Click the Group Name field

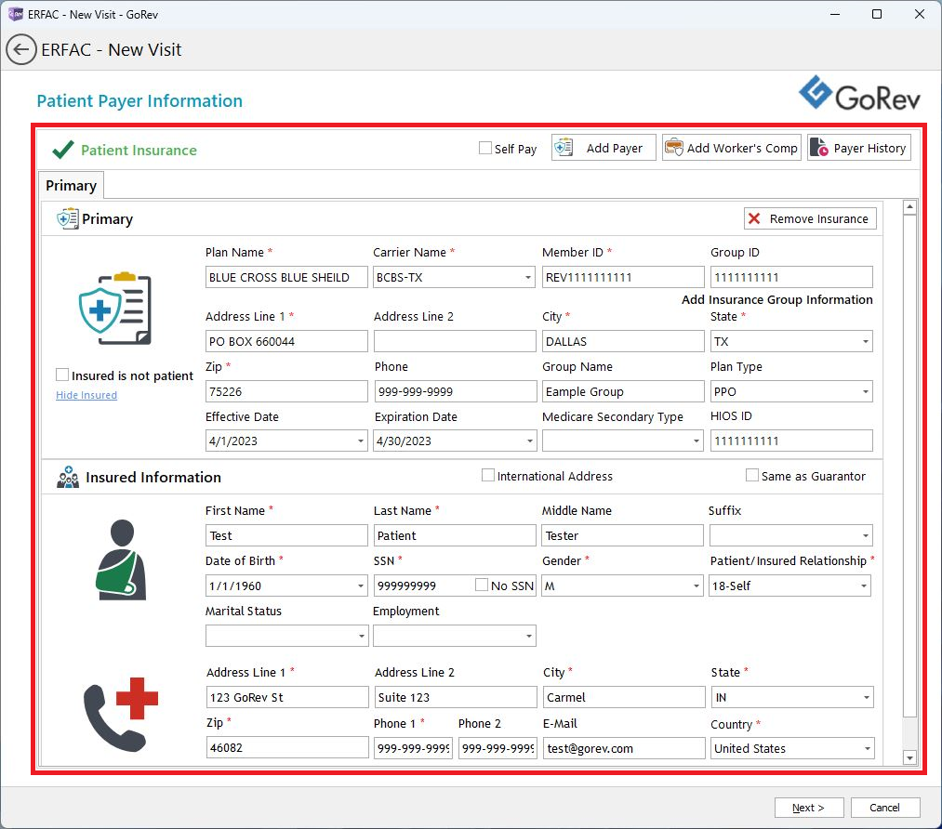622,392
